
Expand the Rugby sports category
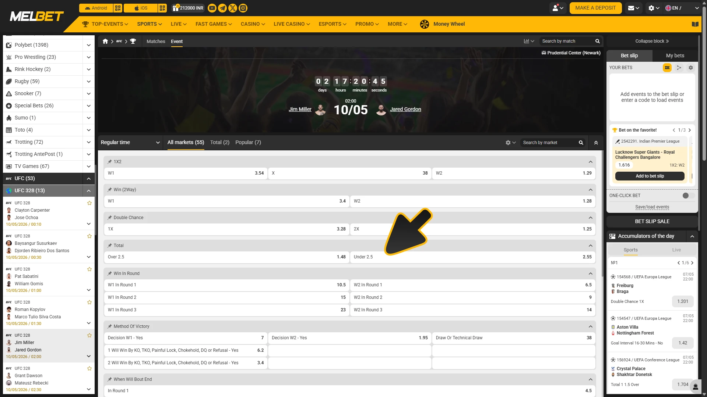pos(89,82)
